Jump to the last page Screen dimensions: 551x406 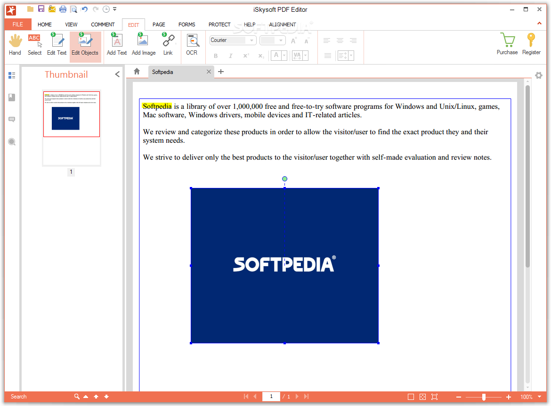(x=307, y=397)
